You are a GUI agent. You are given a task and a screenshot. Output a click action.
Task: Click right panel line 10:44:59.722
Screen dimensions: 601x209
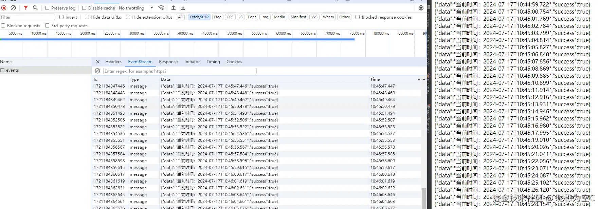click(512, 4)
